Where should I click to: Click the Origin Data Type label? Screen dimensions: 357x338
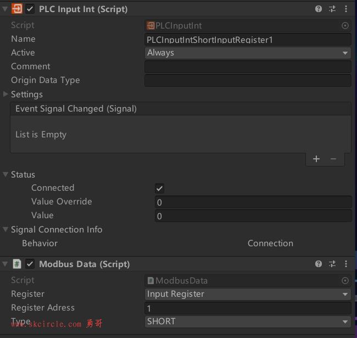pyautogui.click(x=46, y=80)
